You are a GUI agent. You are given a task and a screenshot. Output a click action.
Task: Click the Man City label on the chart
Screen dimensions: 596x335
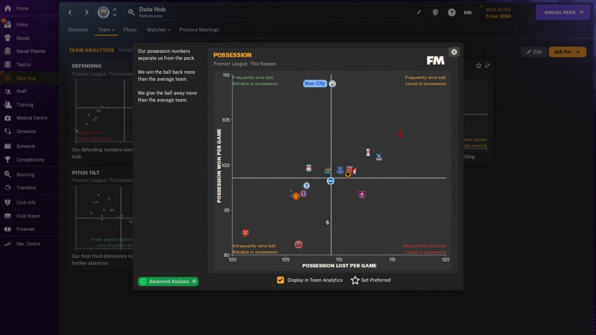coord(315,84)
